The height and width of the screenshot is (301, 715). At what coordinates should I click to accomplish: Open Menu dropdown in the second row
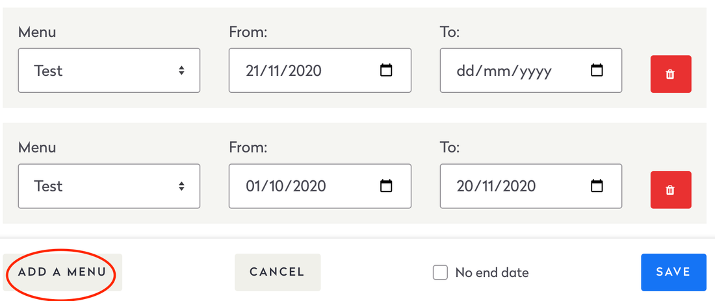pyautogui.click(x=109, y=186)
